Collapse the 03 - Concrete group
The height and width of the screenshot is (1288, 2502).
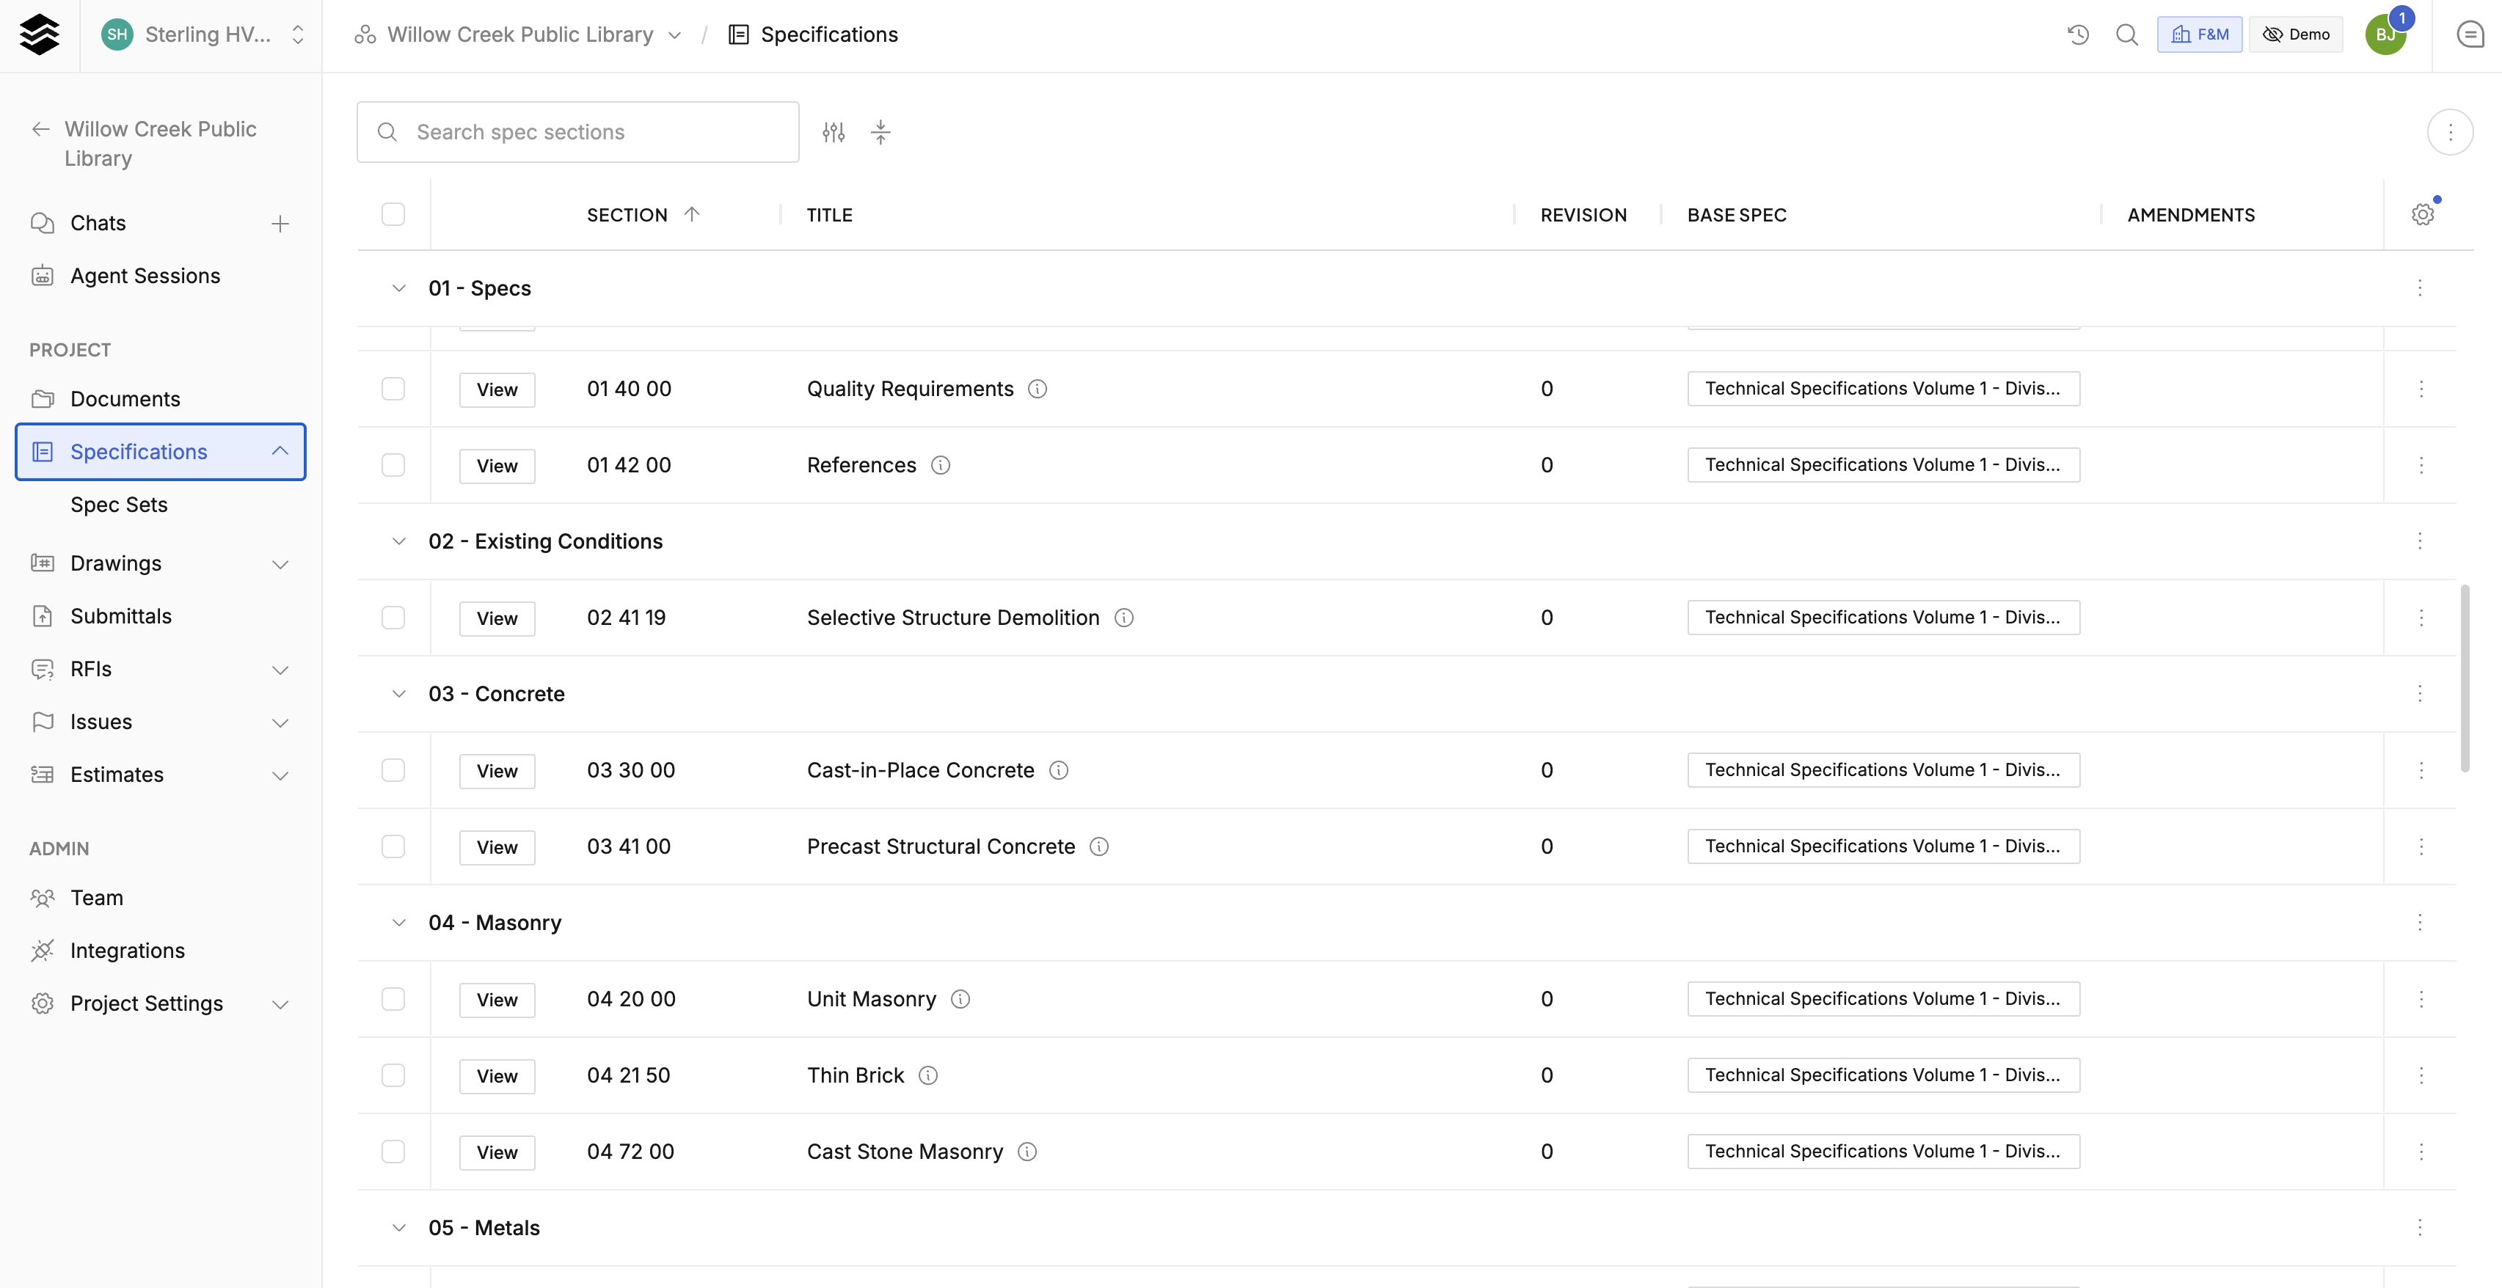pyautogui.click(x=398, y=694)
